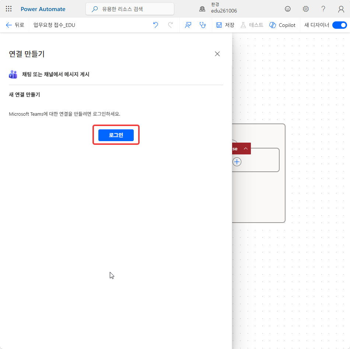Click the 테스트 button
This screenshot has height=349, width=350.
pyautogui.click(x=252, y=25)
